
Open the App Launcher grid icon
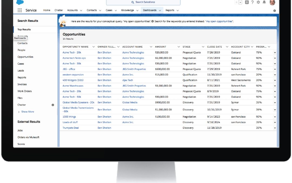20,10
